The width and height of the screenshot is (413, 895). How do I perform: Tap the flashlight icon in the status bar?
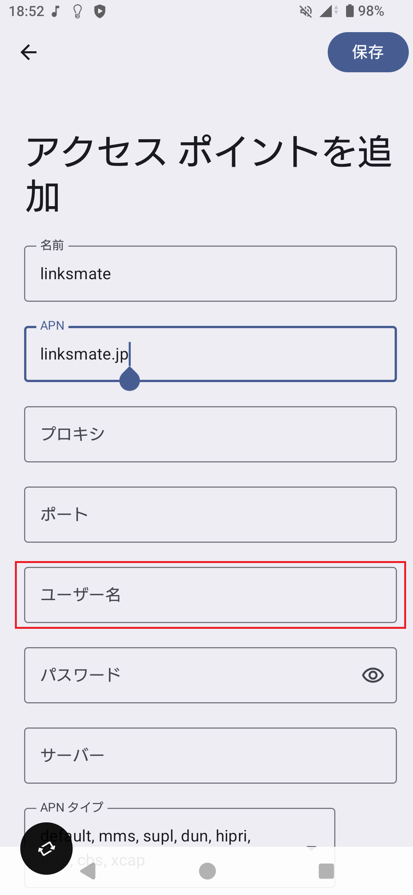point(77,11)
